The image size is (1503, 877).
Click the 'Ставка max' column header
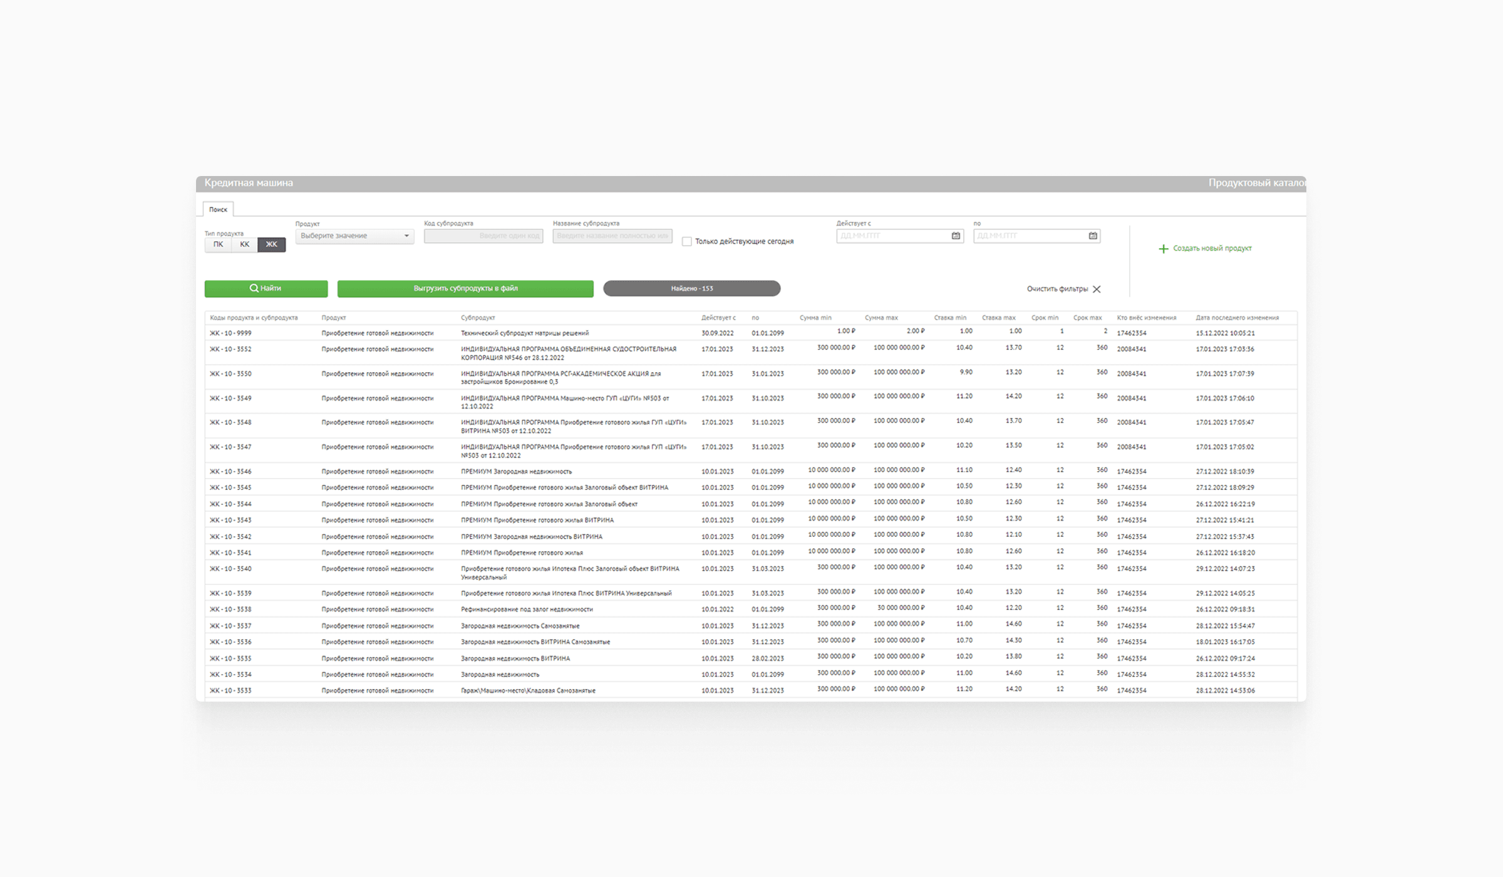click(999, 318)
